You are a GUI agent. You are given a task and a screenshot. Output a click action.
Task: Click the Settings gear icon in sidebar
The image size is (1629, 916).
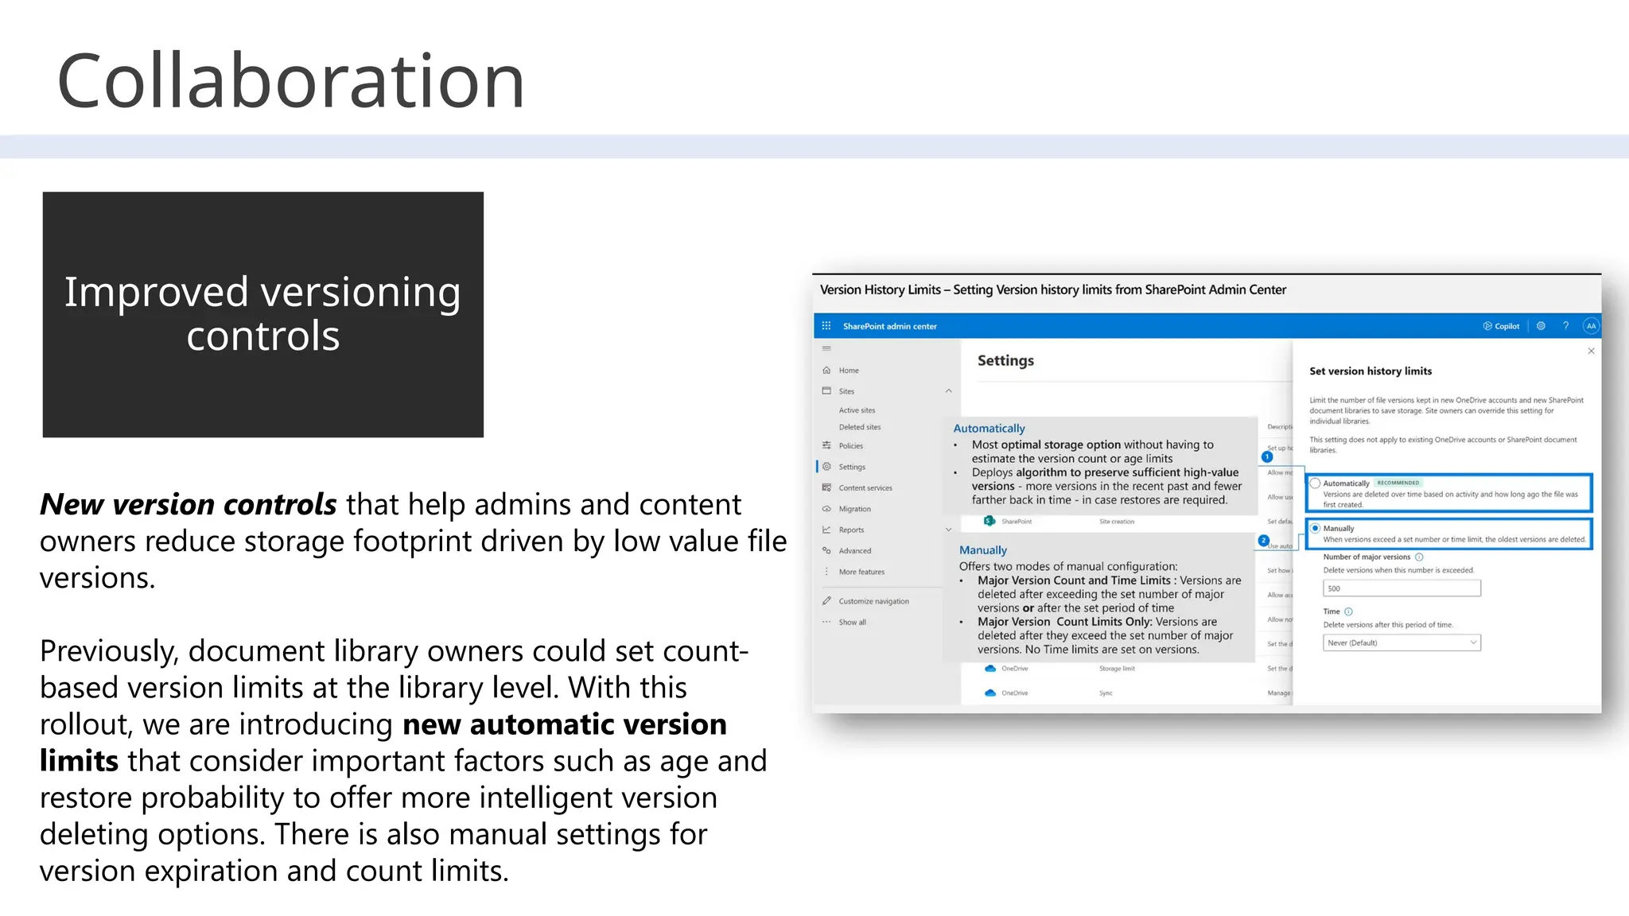pos(826,467)
